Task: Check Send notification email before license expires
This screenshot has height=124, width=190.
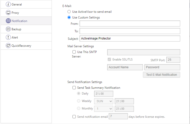Action: [74, 117]
